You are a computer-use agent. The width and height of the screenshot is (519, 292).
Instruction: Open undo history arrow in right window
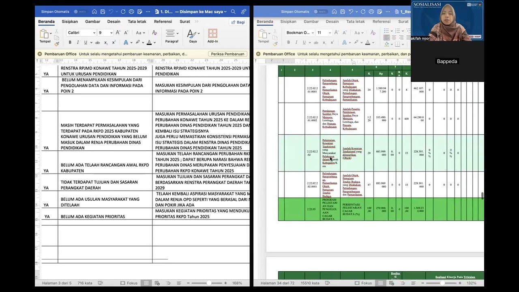[356, 12]
